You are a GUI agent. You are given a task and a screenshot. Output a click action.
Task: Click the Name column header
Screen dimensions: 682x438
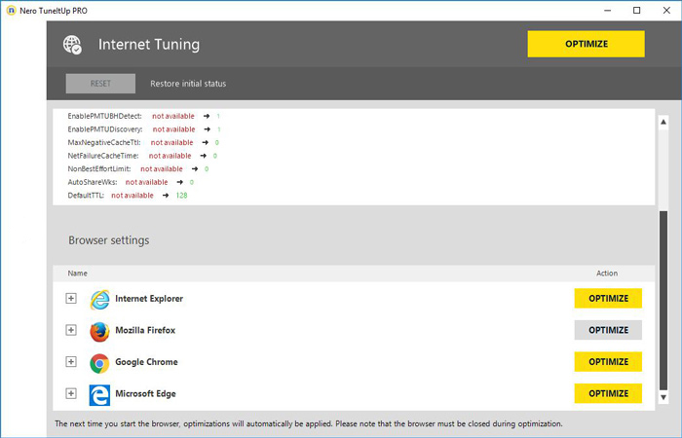tap(78, 274)
